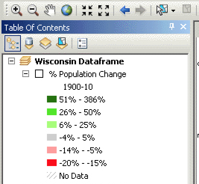Click the Fixed Zoom Out arrows icon

(x=104, y=10)
